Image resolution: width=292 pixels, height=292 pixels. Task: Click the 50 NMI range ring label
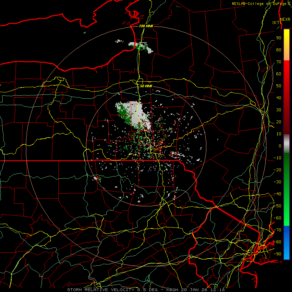pyautogui.click(x=146, y=86)
